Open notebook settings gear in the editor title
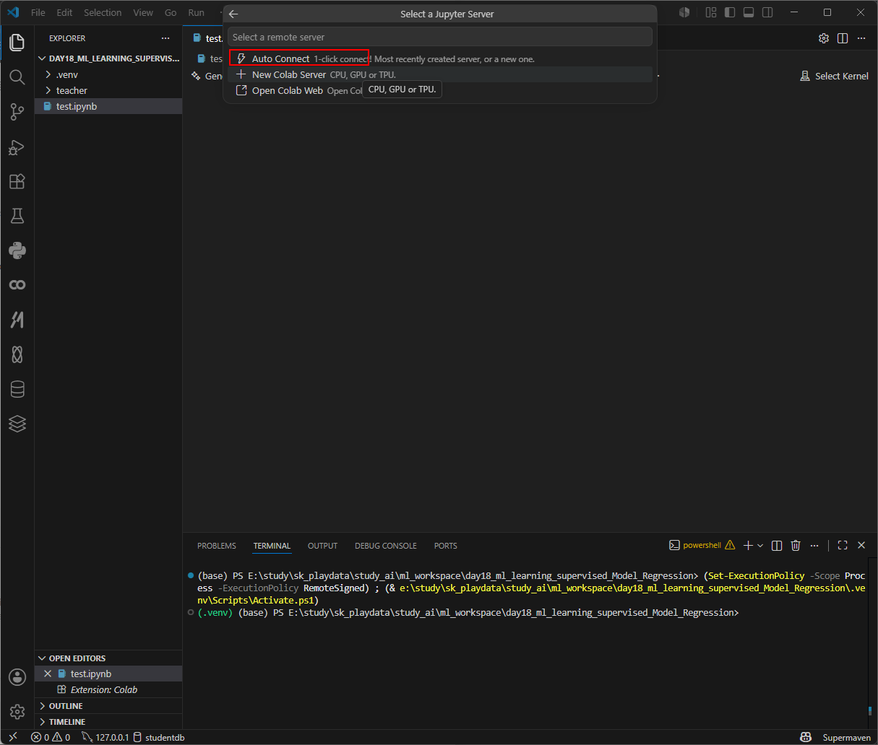The width and height of the screenshot is (878, 745). tap(824, 38)
